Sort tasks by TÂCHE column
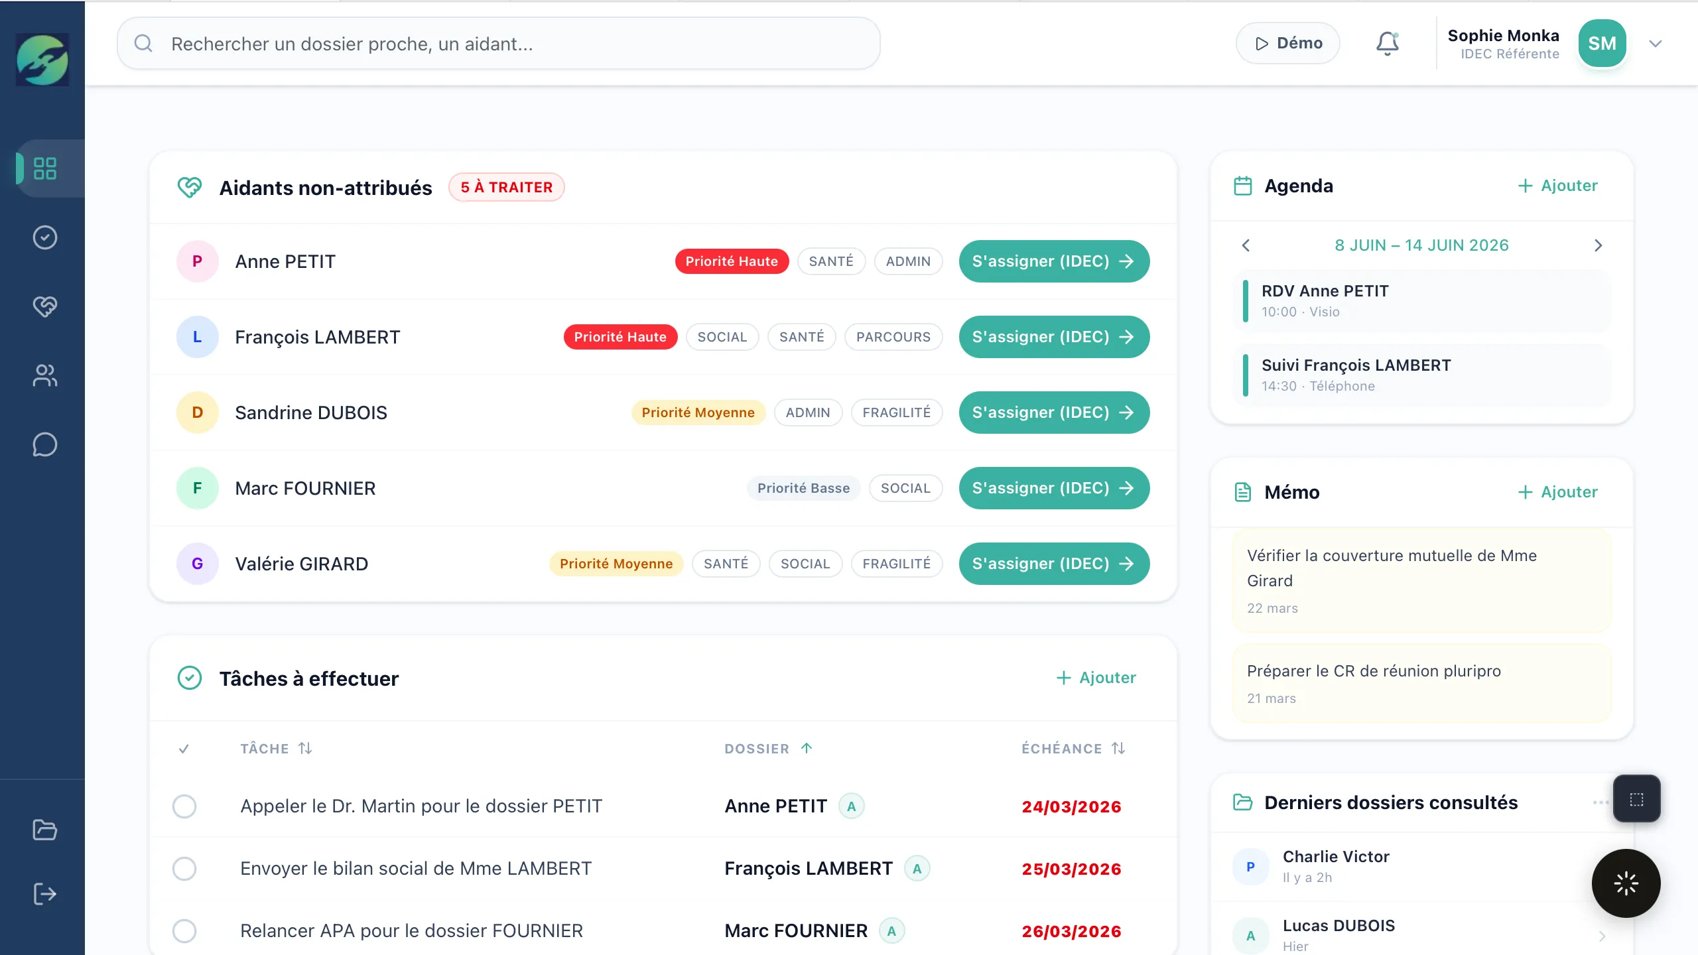1698x955 pixels. click(276, 749)
